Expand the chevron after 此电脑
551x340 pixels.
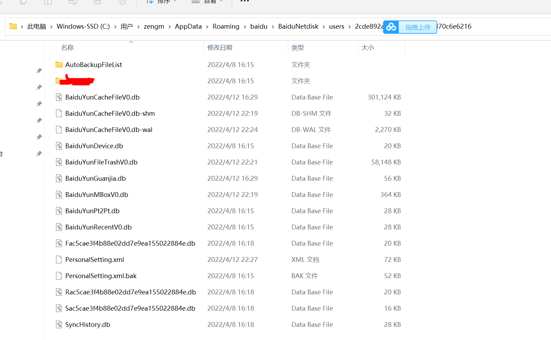click(51, 27)
